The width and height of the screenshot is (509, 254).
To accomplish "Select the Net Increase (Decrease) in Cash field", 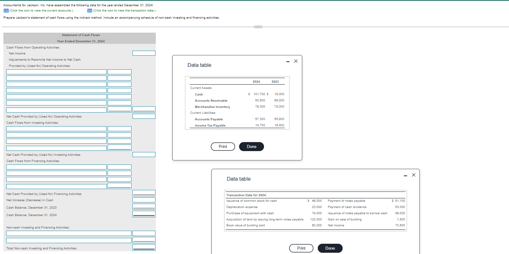I will tap(144, 200).
